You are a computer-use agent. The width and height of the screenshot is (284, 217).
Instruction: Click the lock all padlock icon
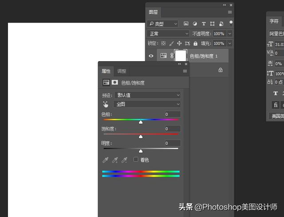click(196, 43)
